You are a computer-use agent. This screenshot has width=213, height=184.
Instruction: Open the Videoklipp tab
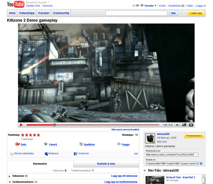tap(27, 13)
